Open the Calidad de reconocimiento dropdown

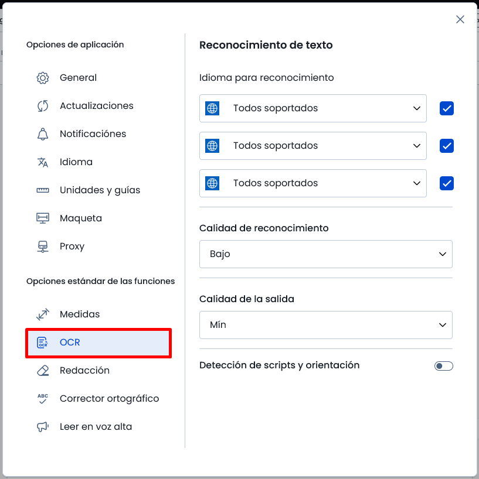coord(326,254)
